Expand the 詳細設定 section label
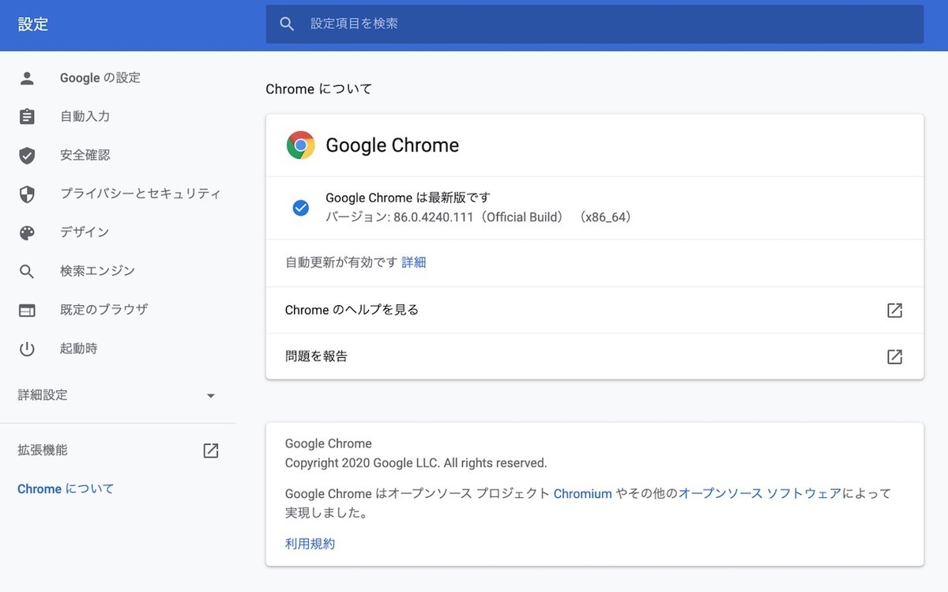The width and height of the screenshot is (948, 592). coord(43,395)
